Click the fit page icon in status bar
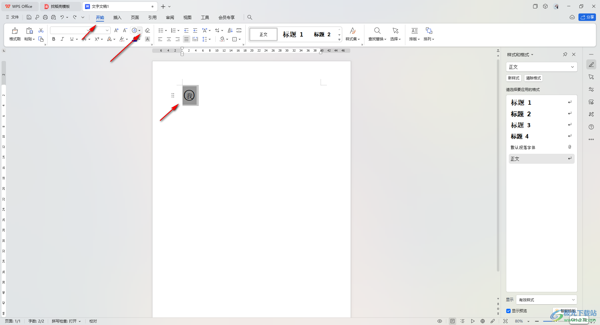 505,321
